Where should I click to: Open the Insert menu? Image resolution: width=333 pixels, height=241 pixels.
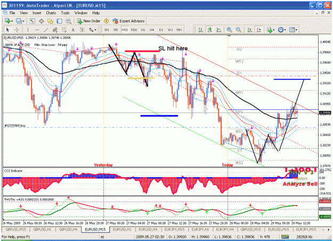click(x=37, y=13)
